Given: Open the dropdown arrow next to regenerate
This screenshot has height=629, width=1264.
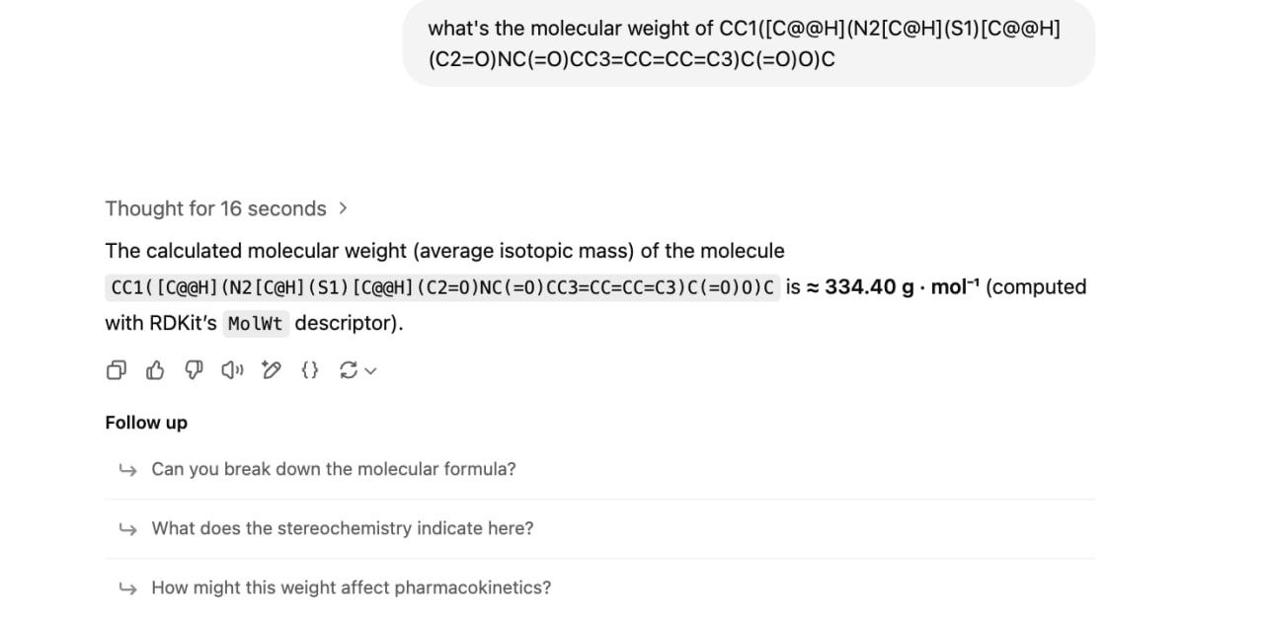Looking at the screenshot, I should point(370,371).
